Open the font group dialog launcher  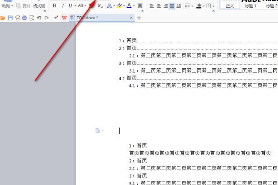tap(142, 11)
